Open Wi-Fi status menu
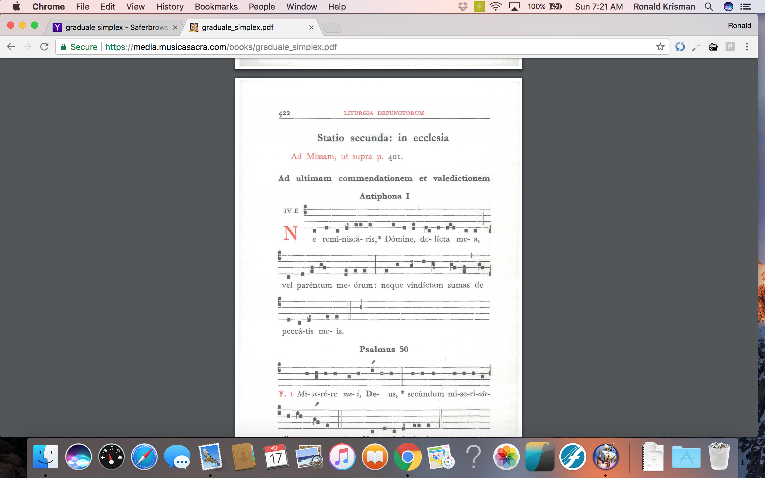This screenshot has height=478, width=765. point(496,7)
